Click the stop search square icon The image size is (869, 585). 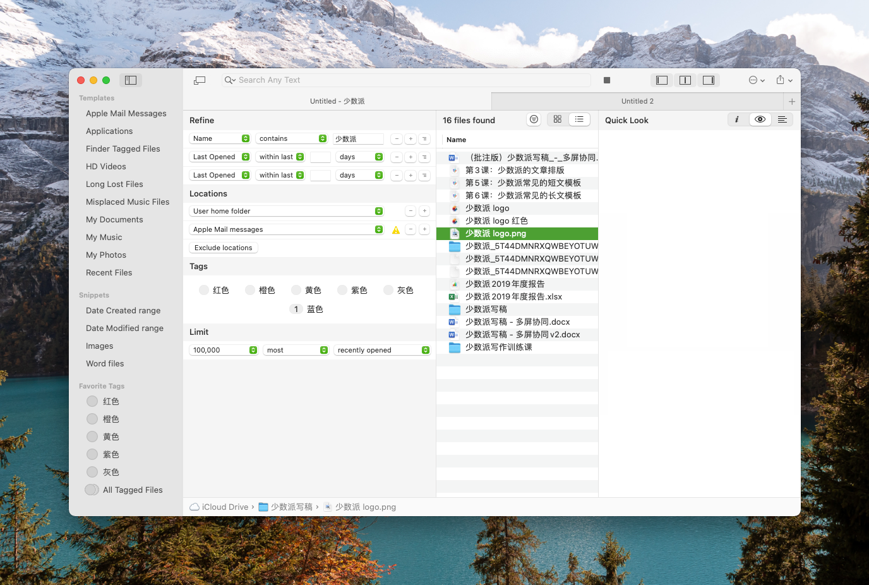point(606,80)
